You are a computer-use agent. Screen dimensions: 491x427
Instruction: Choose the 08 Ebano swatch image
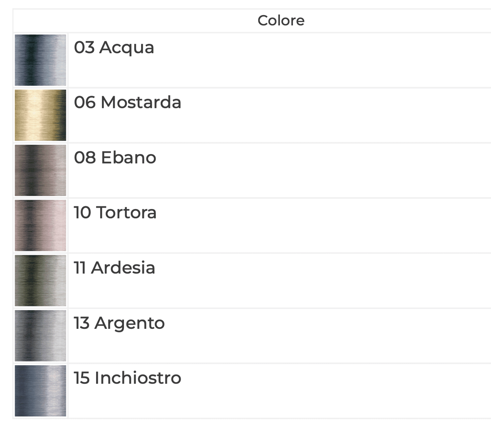[x=41, y=170]
